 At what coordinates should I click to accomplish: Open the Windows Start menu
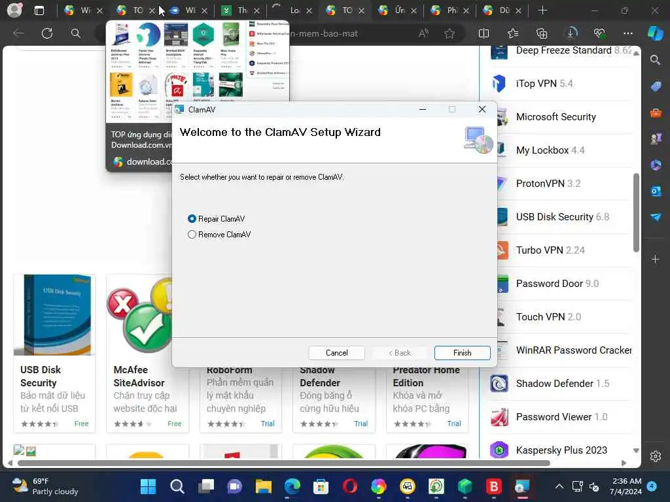149,486
